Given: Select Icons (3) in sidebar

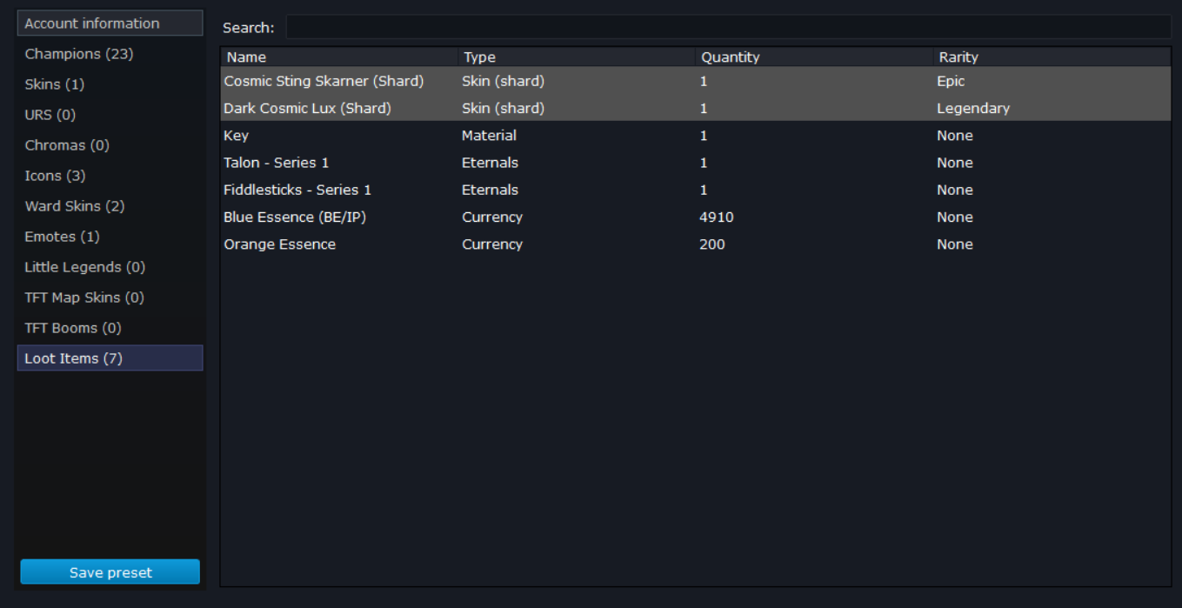Looking at the screenshot, I should 110,176.
